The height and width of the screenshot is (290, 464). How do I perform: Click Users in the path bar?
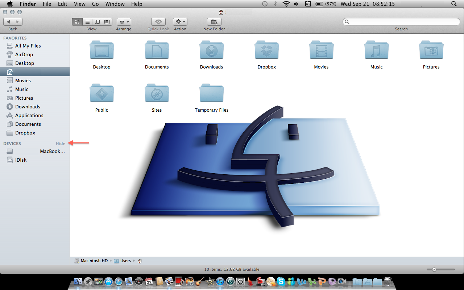click(x=123, y=261)
